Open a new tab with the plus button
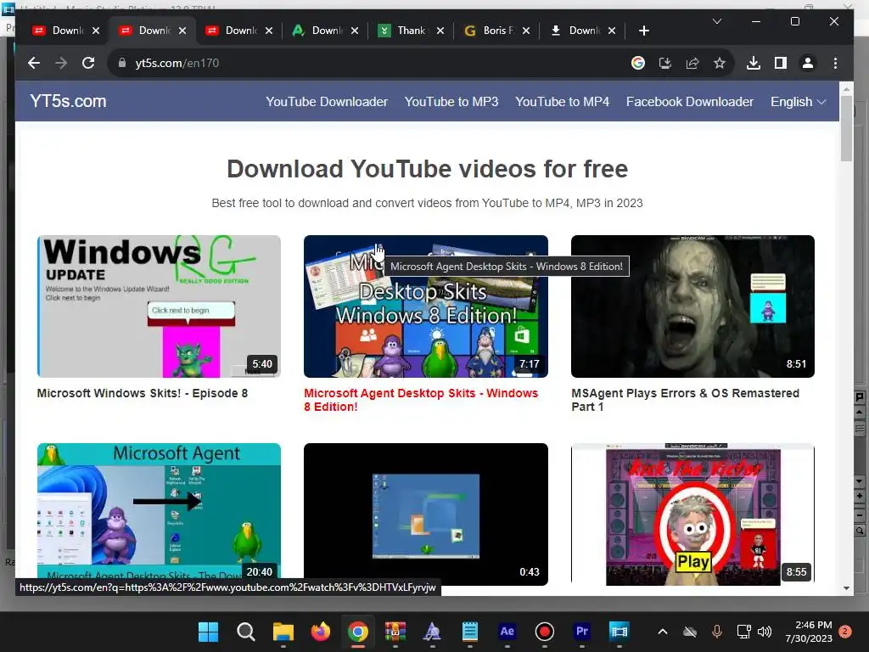 [643, 31]
